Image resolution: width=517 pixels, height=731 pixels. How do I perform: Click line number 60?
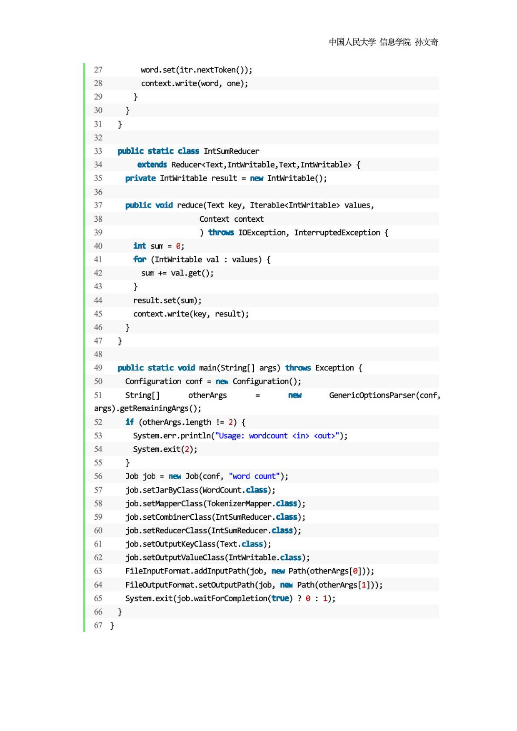pos(98,531)
